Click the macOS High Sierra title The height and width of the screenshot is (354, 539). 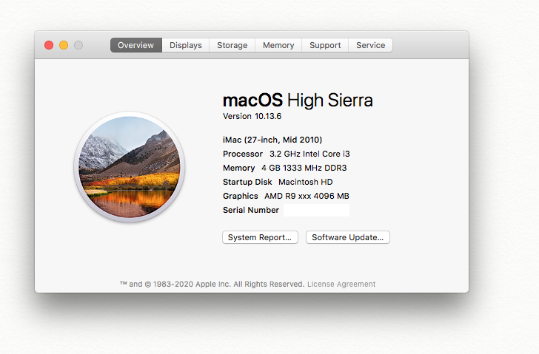point(298,101)
